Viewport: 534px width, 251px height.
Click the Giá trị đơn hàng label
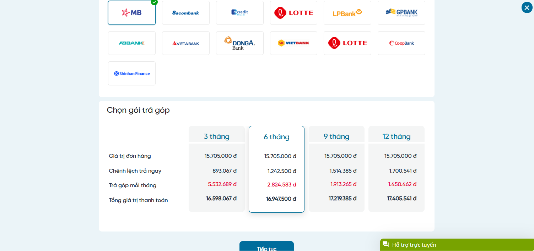point(130,156)
